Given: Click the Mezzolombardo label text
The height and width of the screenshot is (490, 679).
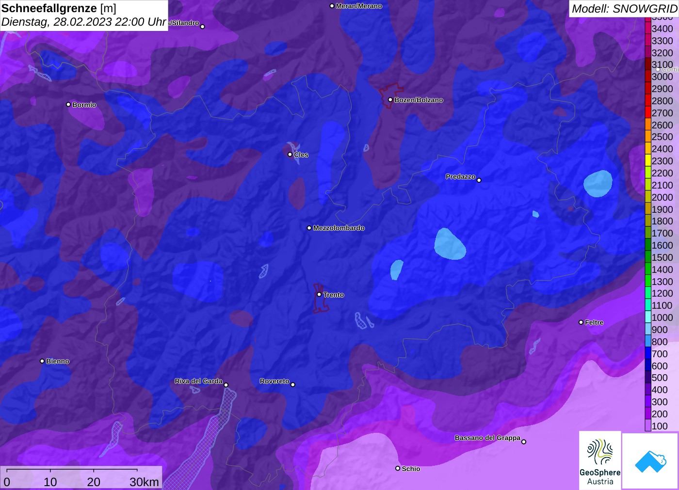Looking at the screenshot, I should [339, 228].
